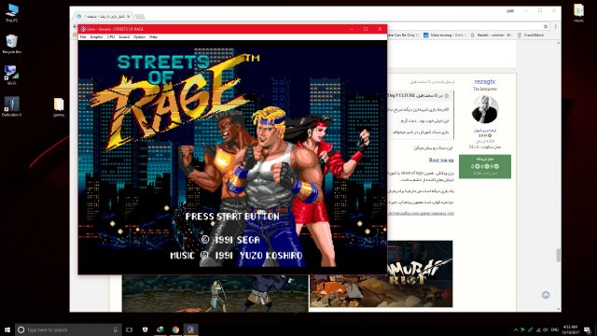Bookmark the page with the star icon
The width and height of the screenshot is (597, 336).
(546, 26)
